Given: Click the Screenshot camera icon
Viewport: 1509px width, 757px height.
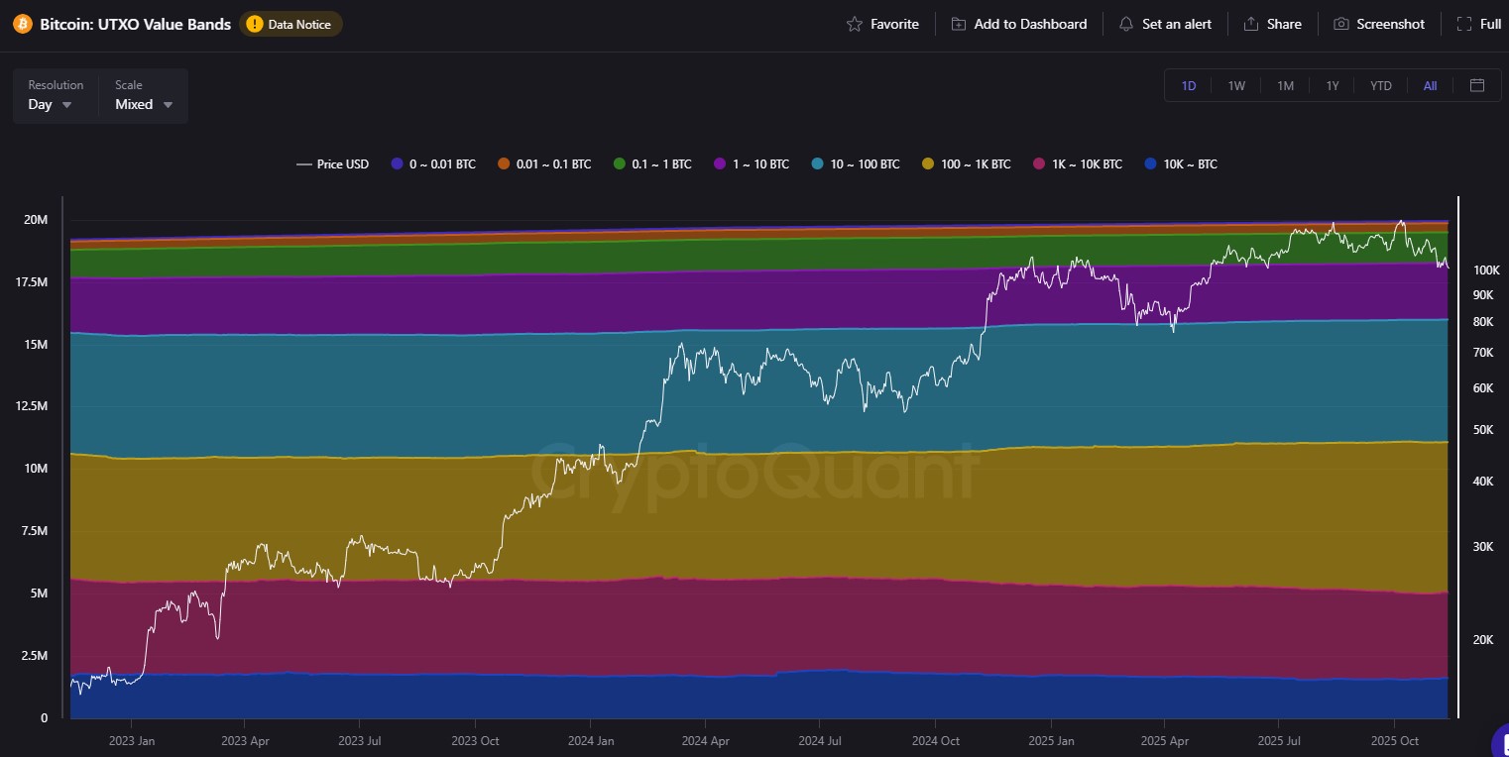Looking at the screenshot, I should point(1341,24).
